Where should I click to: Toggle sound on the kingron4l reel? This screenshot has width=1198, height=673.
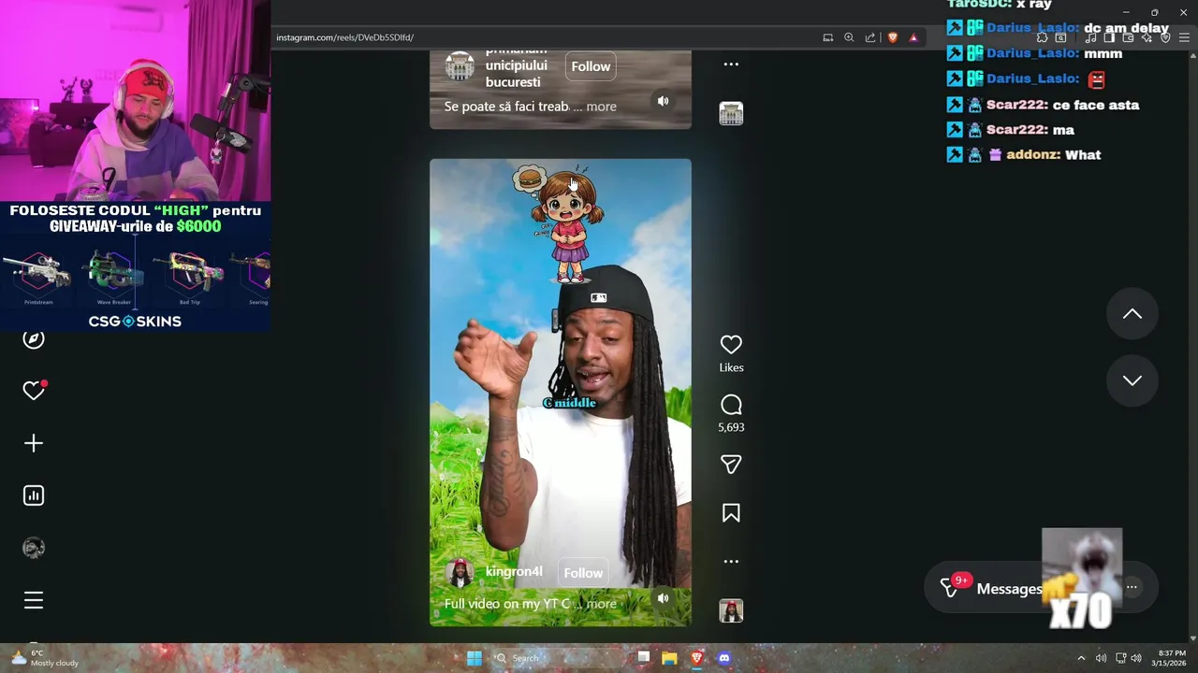(663, 598)
